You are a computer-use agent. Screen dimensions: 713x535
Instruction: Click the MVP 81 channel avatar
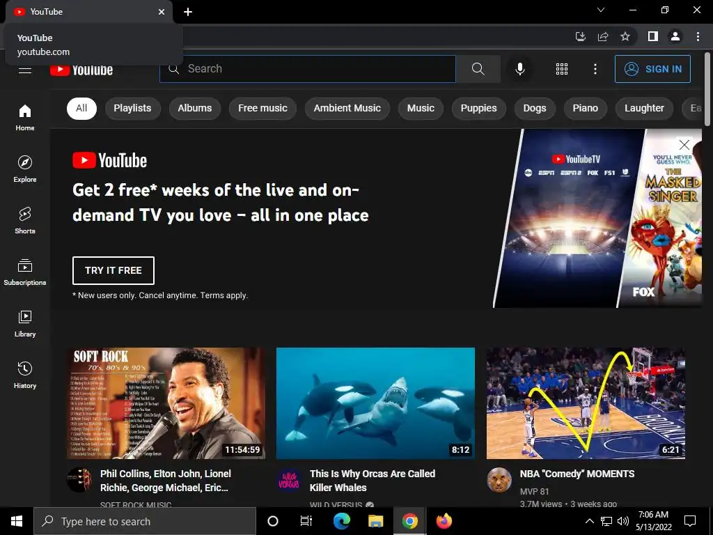tap(499, 479)
